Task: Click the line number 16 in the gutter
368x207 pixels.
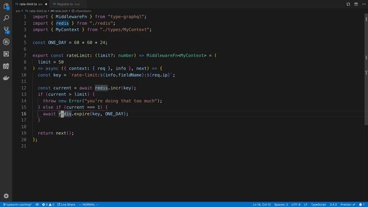Action: [x=24, y=114]
